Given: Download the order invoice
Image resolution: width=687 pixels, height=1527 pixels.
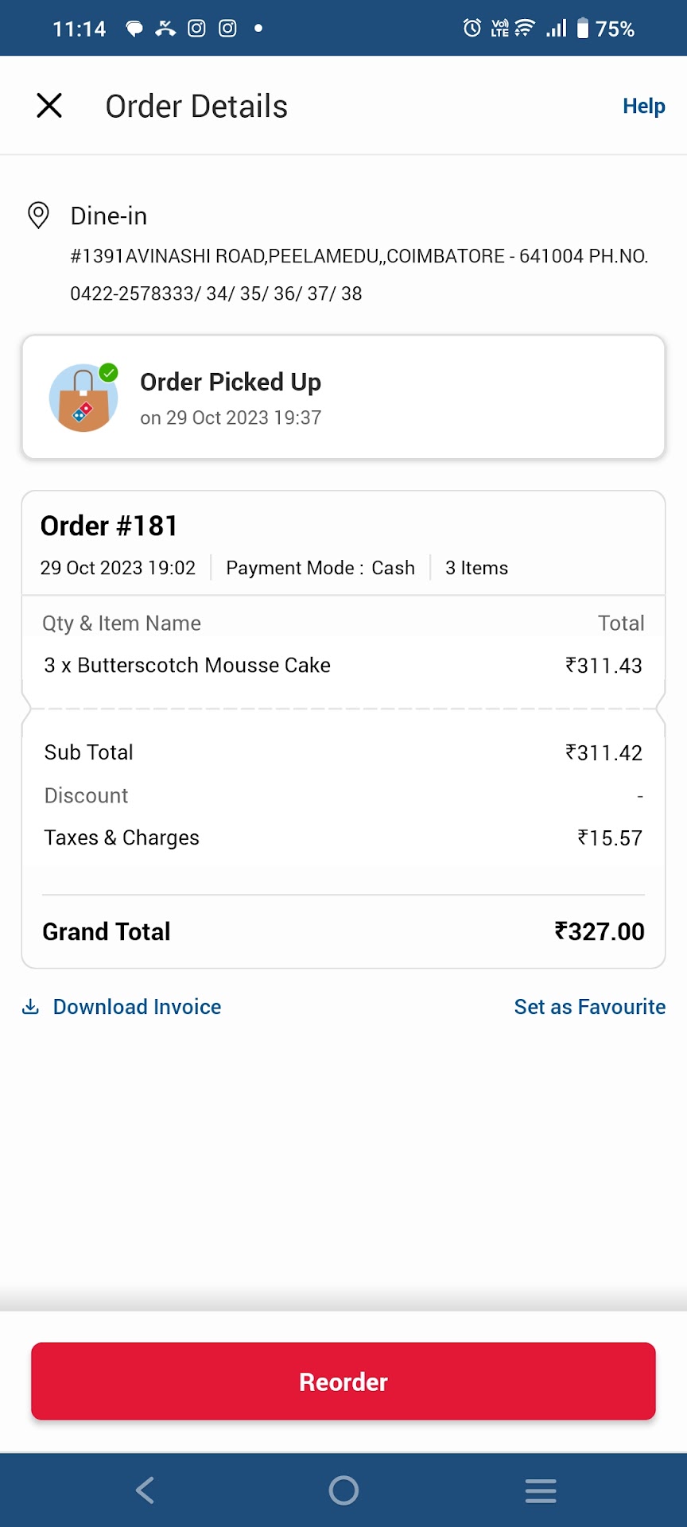Looking at the screenshot, I should (137, 1007).
